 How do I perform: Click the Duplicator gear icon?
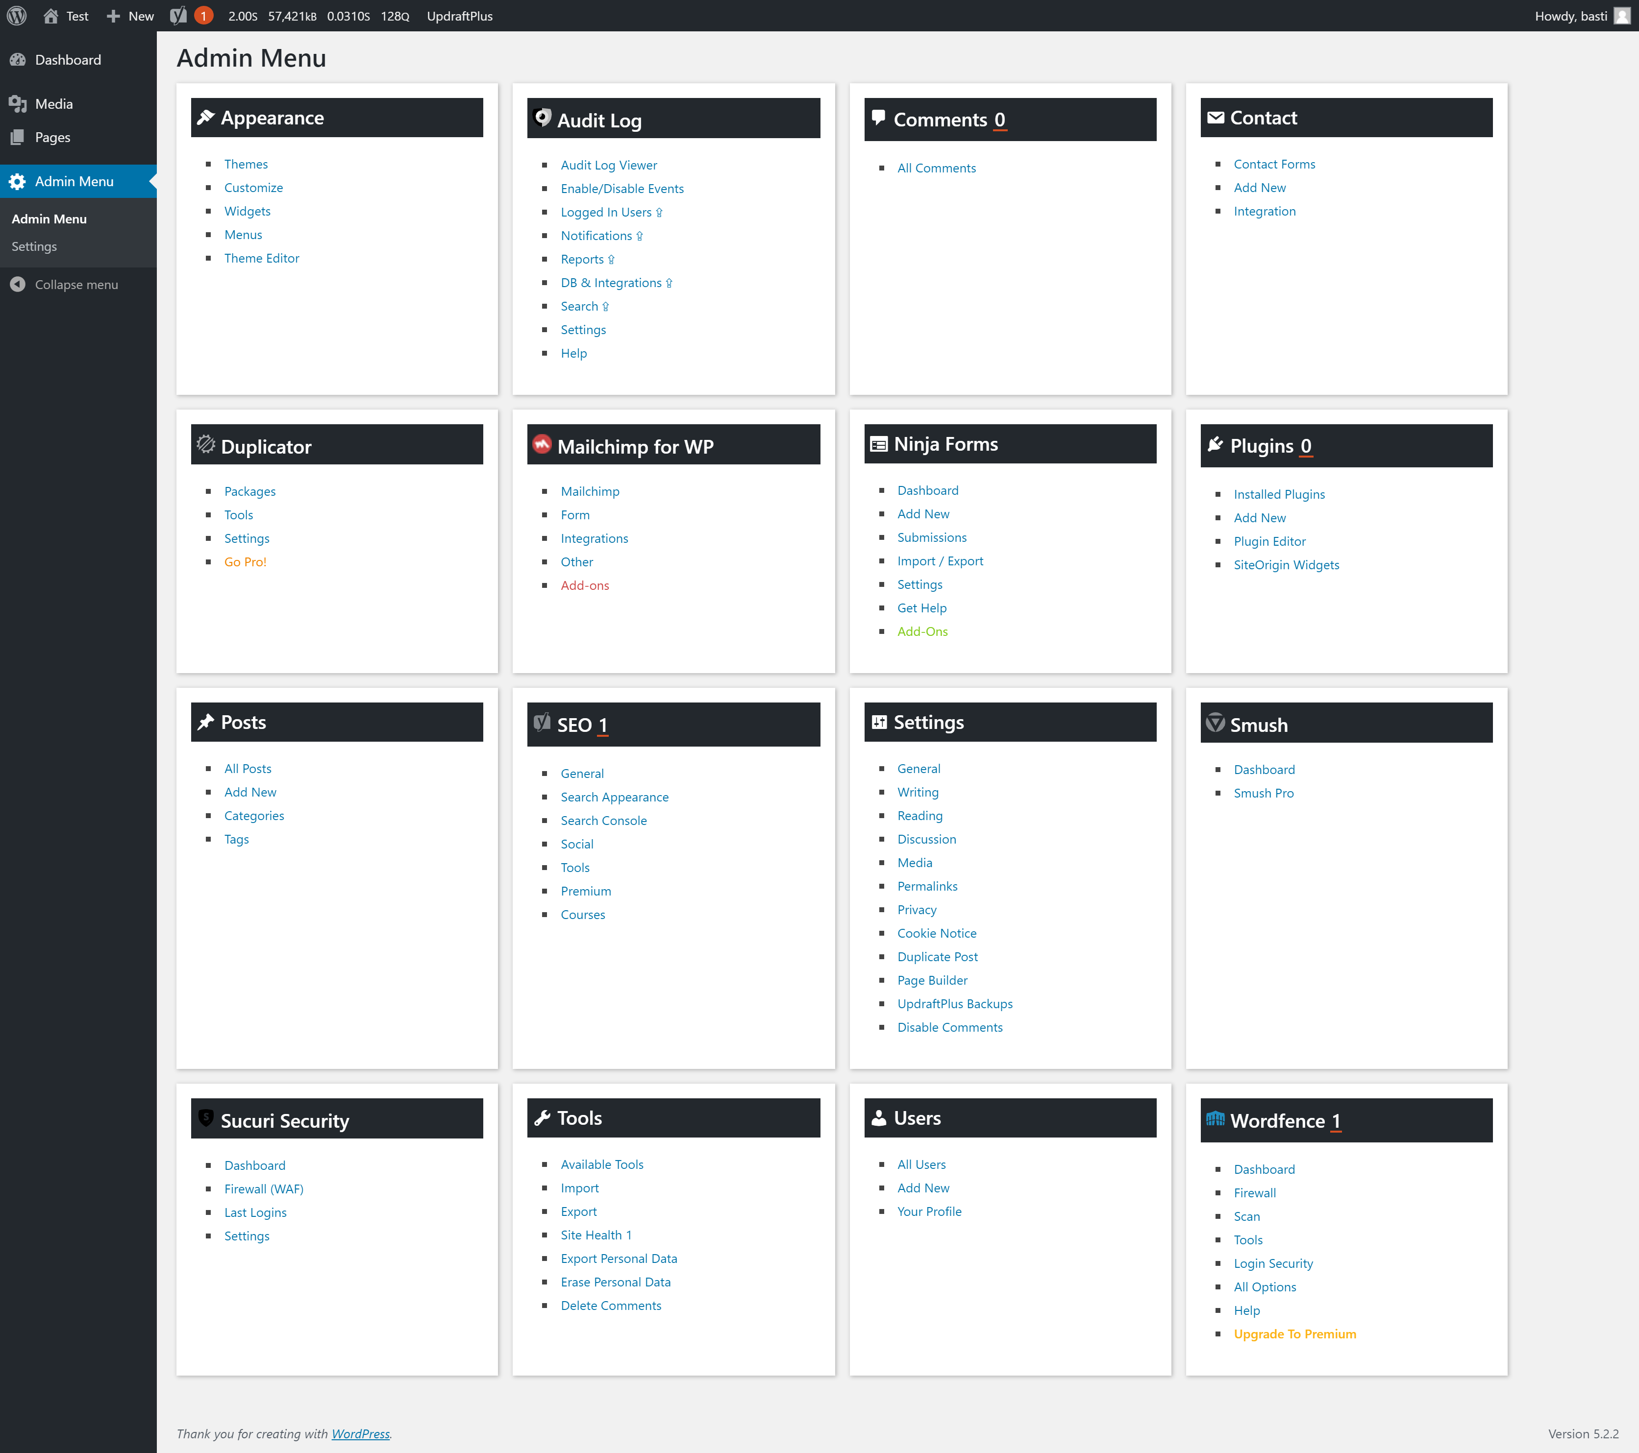(206, 444)
